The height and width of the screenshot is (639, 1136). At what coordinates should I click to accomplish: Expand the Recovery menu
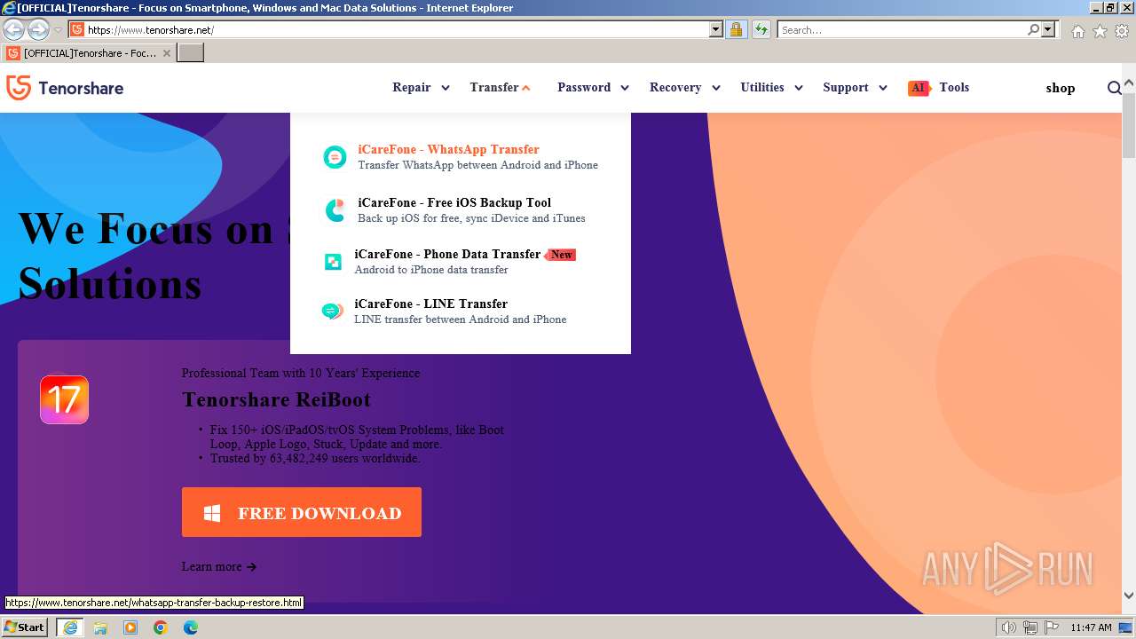coord(684,88)
